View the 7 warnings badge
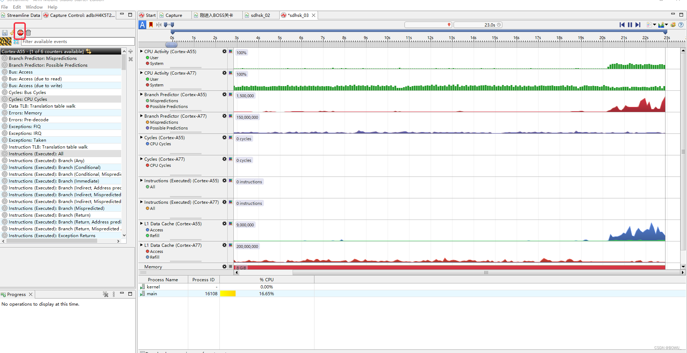The width and height of the screenshot is (687, 353). (5, 42)
